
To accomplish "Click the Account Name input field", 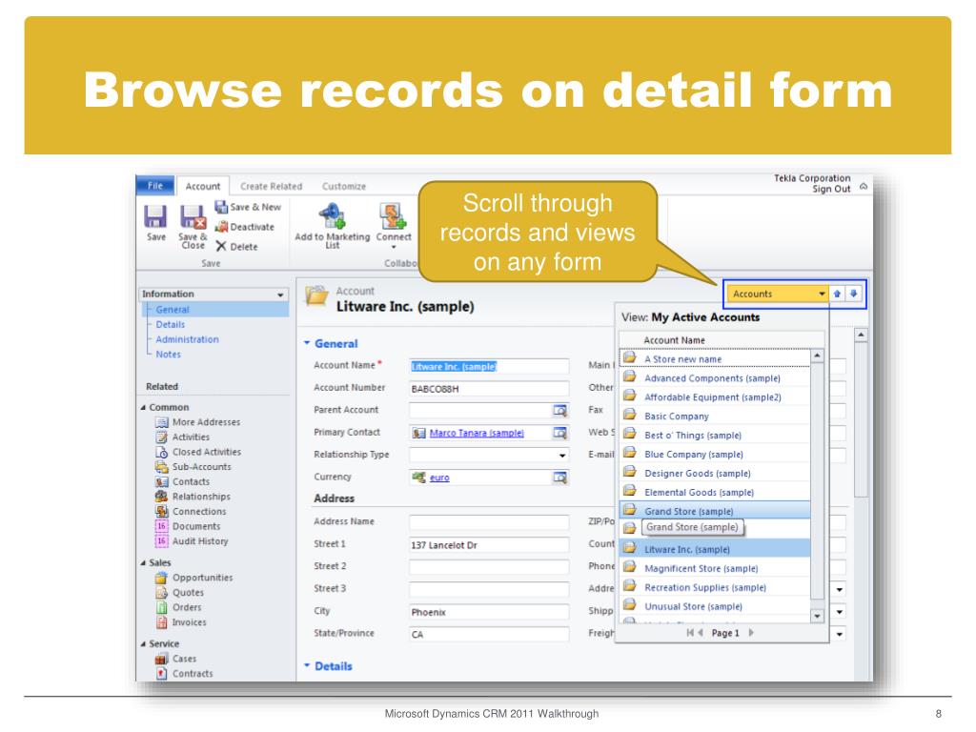I will coord(489,367).
